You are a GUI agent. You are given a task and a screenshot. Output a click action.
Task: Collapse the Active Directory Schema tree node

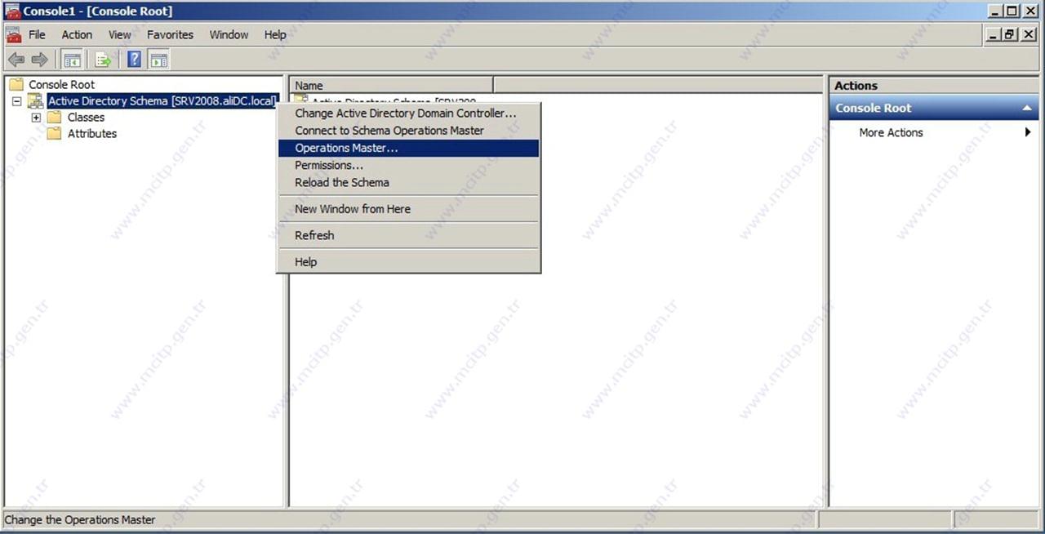click(17, 101)
